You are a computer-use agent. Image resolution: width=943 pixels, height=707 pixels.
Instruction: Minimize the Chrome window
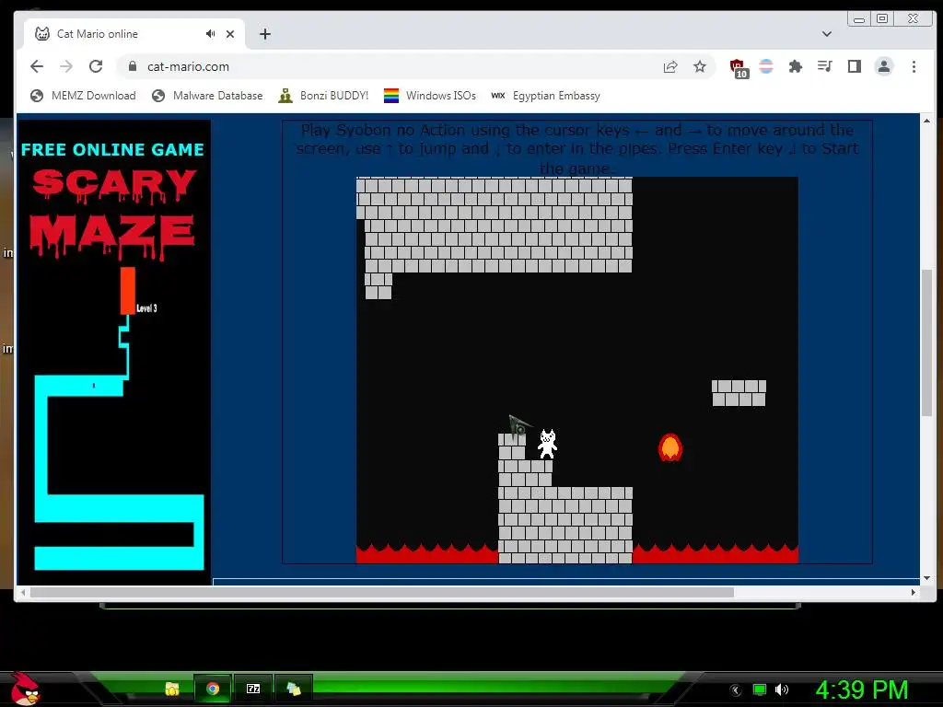click(859, 19)
